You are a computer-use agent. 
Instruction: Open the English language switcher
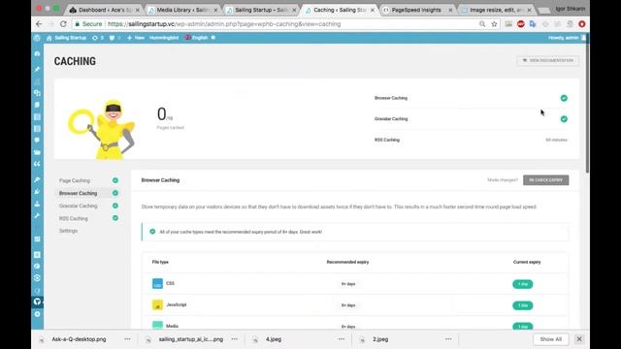pyautogui.click(x=197, y=38)
